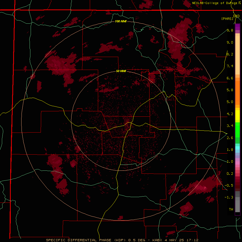Click the 2.6 scale value
This screenshot has height=242, width=242.
pyautogui.click(x=230, y=138)
